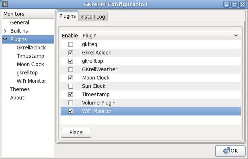Click the arrow icon on OK button
Screen dimensions: 248x159
coord(226,151)
